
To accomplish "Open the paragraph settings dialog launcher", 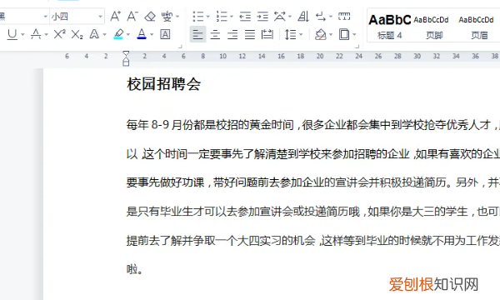I will tap(357, 47).
